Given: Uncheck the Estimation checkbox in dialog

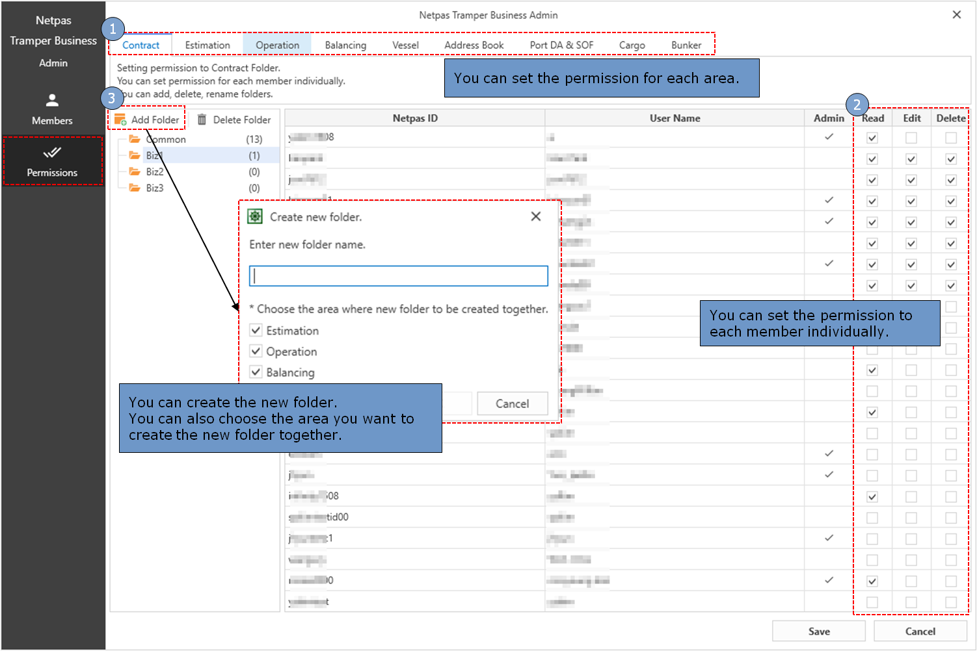Looking at the screenshot, I should click(256, 330).
